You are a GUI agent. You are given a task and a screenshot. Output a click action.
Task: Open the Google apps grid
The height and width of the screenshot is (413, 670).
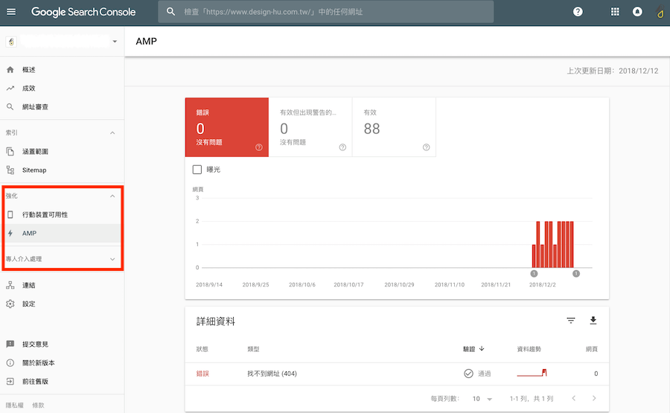[615, 12]
